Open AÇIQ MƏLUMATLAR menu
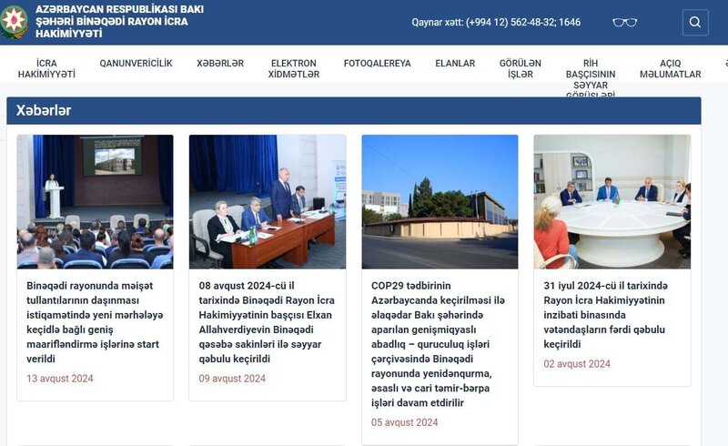 tap(671, 68)
